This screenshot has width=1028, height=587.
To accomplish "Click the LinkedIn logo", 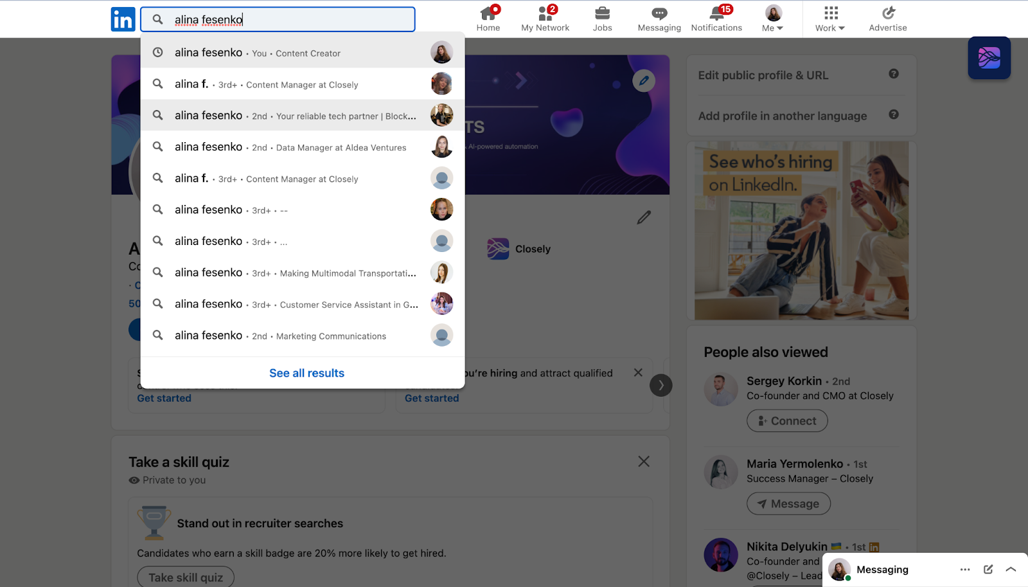I will pyautogui.click(x=123, y=19).
